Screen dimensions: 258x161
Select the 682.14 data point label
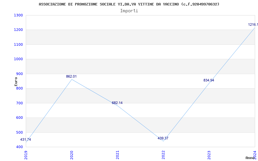coord(117,103)
